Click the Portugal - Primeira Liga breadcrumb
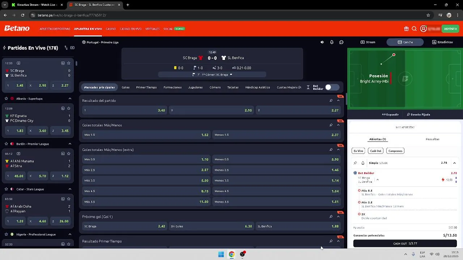The height and width of the screenshot is (260, 463). coord(100,42)
